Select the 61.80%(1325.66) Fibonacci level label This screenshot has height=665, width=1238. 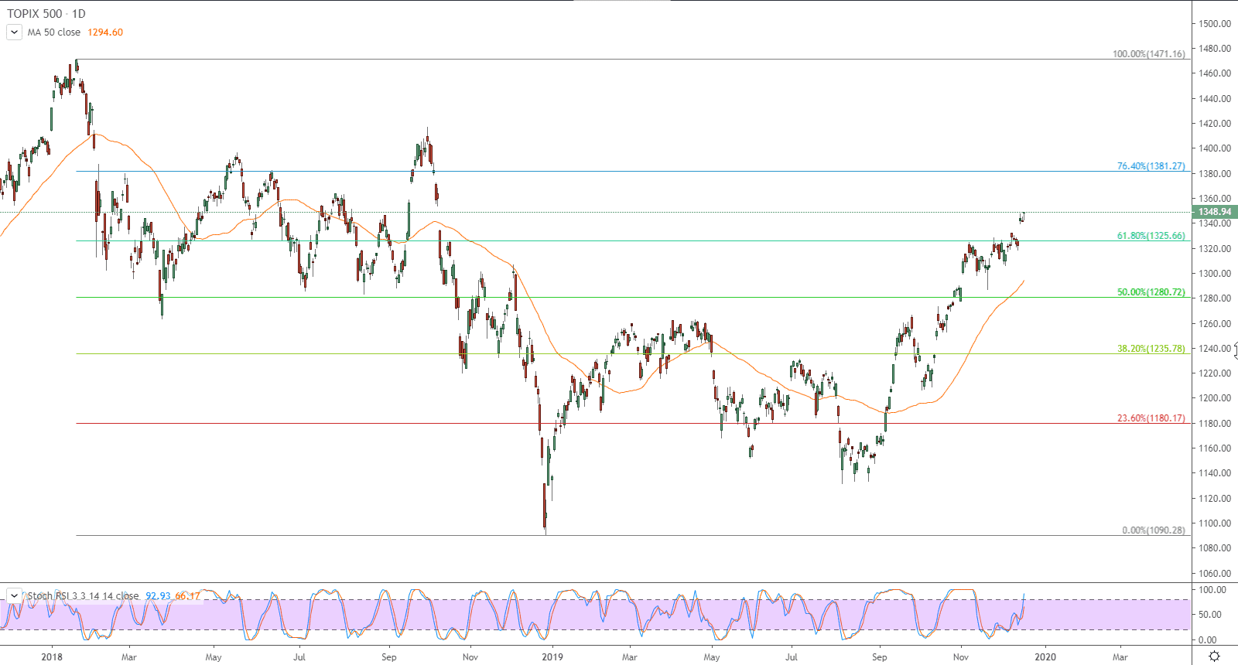1151,236
